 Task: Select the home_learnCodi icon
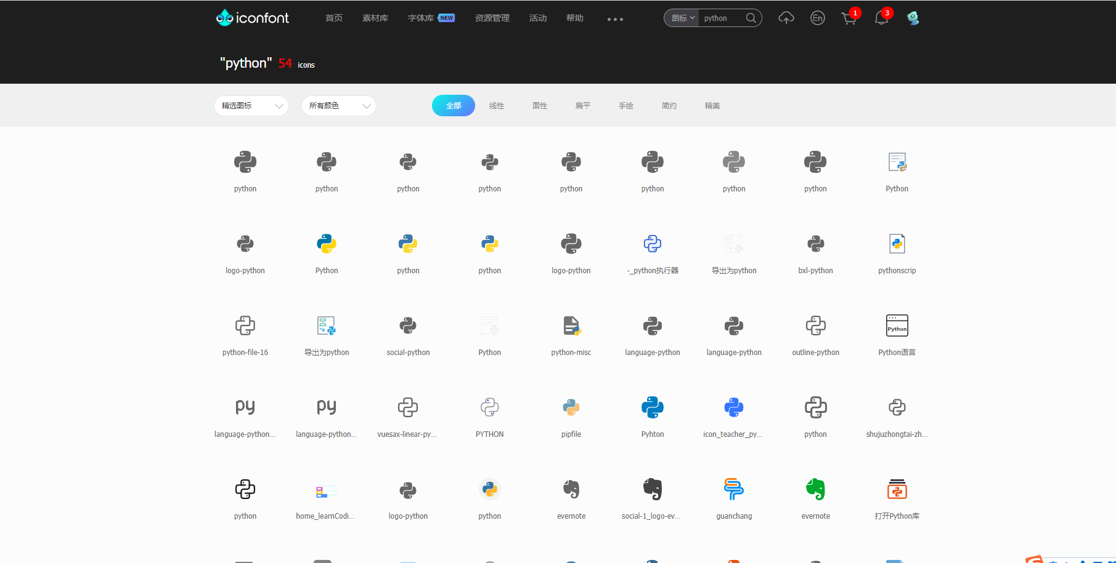coord(327,490)
